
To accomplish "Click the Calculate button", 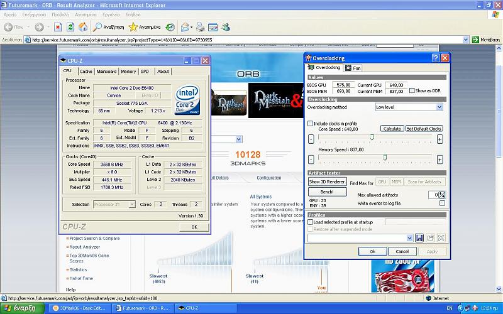I will click(x=392, y=129).
